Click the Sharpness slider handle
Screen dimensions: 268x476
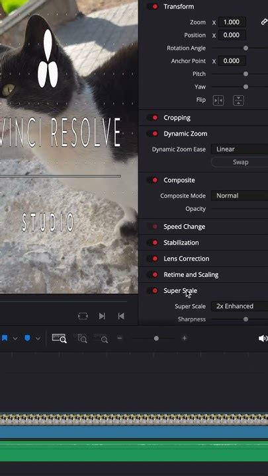(246, 319)
